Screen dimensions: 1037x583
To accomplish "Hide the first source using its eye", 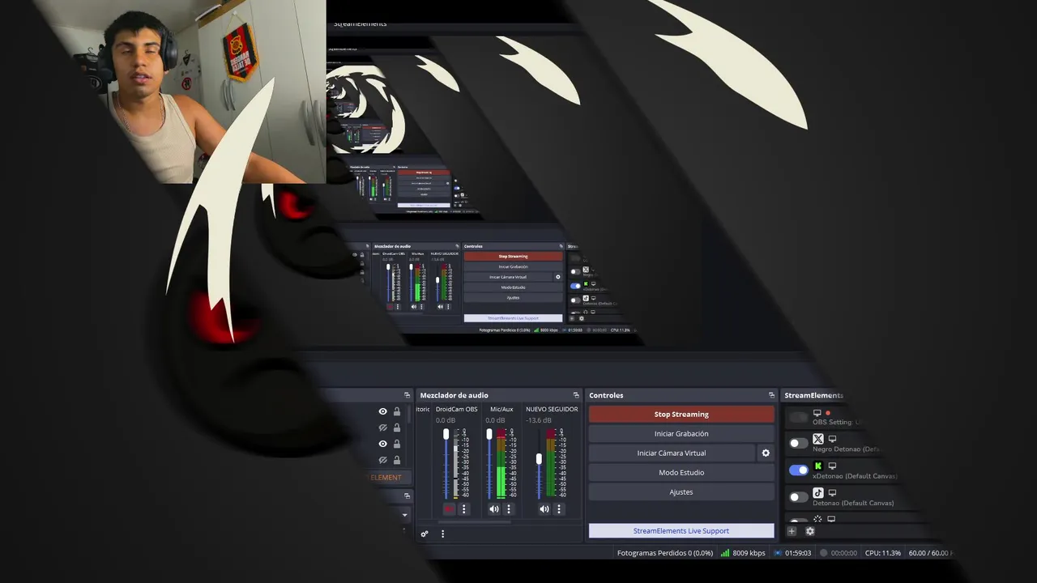I will coord(382,411).
